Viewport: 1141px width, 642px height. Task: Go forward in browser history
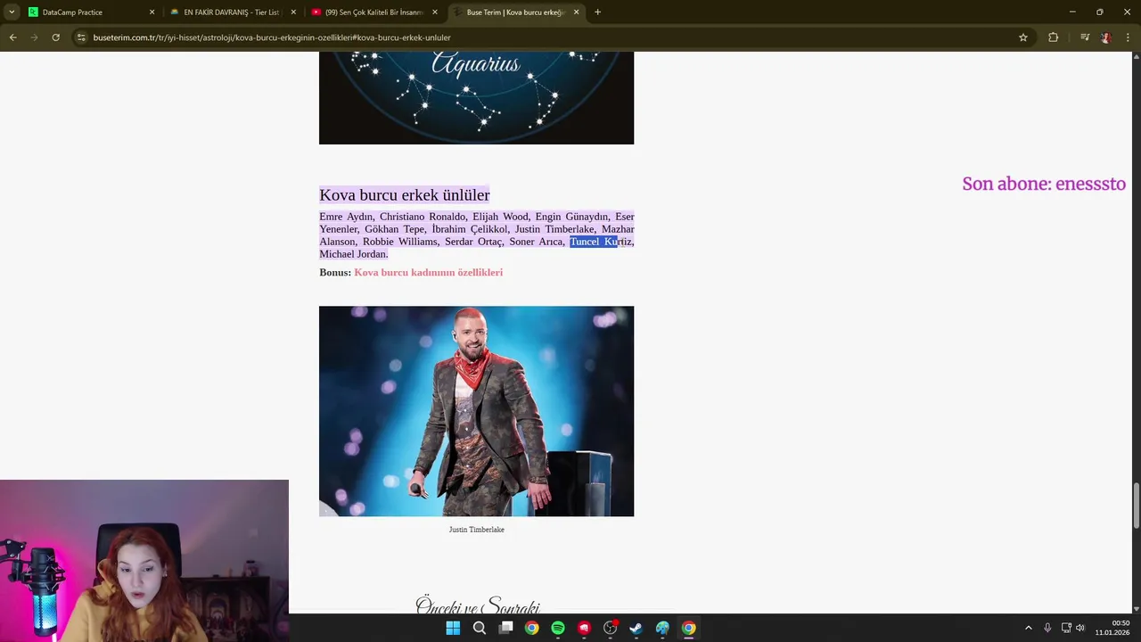click(35, 37)
